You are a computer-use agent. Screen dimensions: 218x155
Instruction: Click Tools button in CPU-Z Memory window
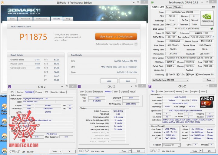(124, 151)
